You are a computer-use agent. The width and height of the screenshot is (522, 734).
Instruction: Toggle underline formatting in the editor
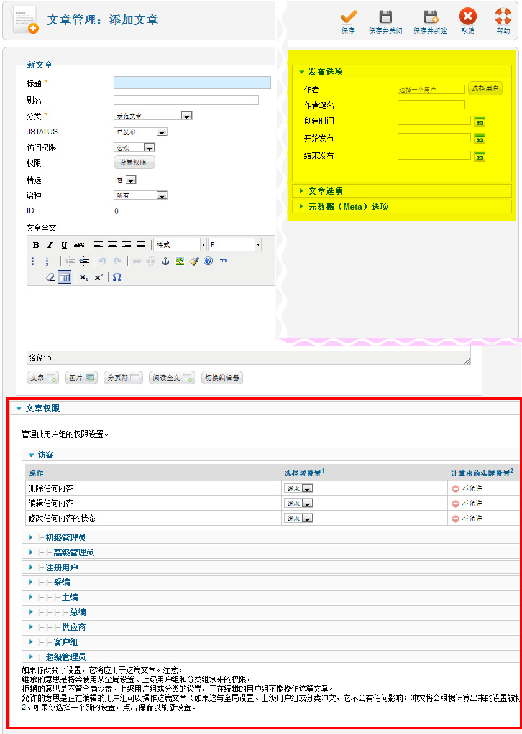coord(64,245)
